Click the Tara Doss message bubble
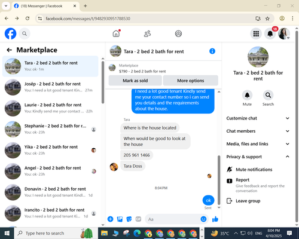299x239 pixels. 133,166
